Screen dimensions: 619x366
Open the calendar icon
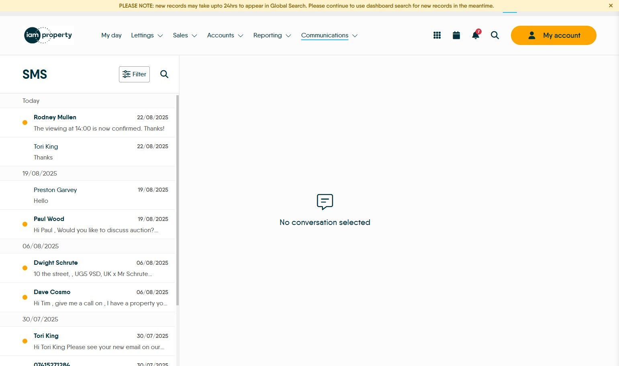[456, 35]
